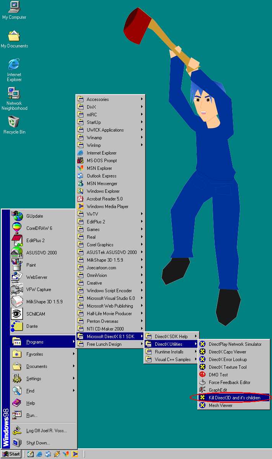Open the Windows Script Encoder group
272x459 pixels.
[111, 291]
